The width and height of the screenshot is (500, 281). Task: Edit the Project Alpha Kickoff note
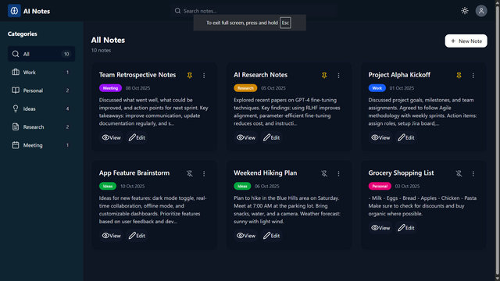[x=406, y=137]
